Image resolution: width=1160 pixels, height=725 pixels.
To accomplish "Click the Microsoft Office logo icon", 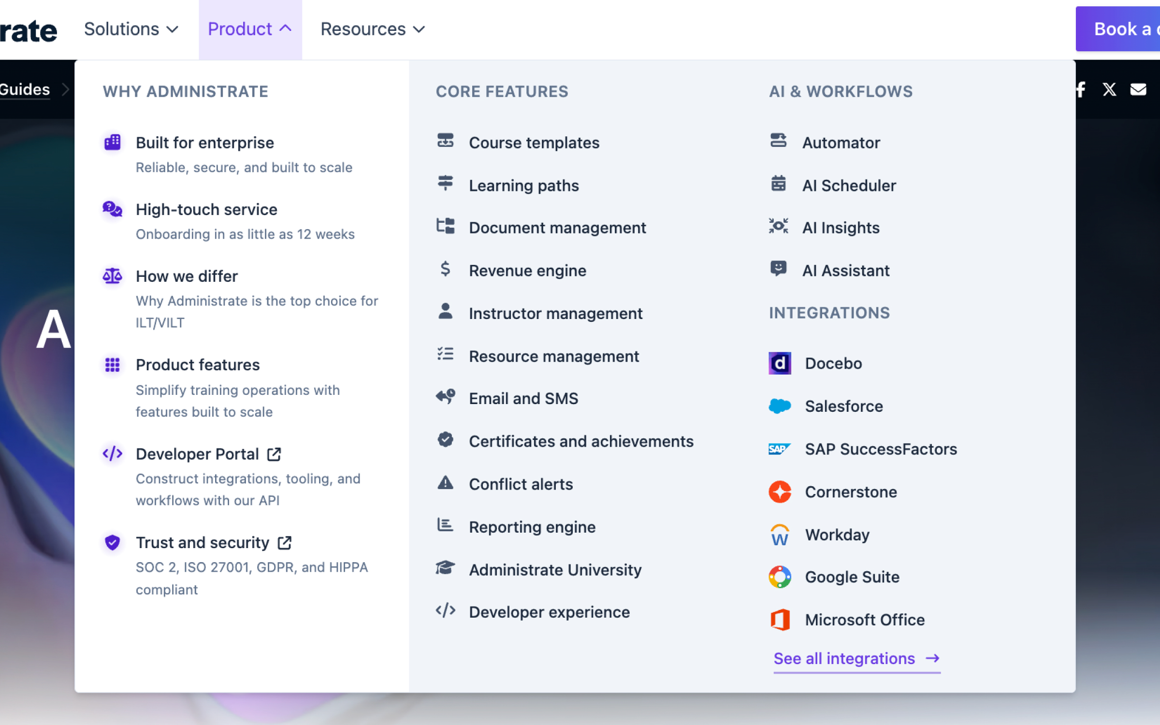I will (x=780, y=620).
